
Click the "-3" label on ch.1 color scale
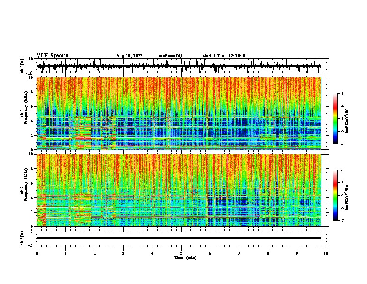coord(342,93)
